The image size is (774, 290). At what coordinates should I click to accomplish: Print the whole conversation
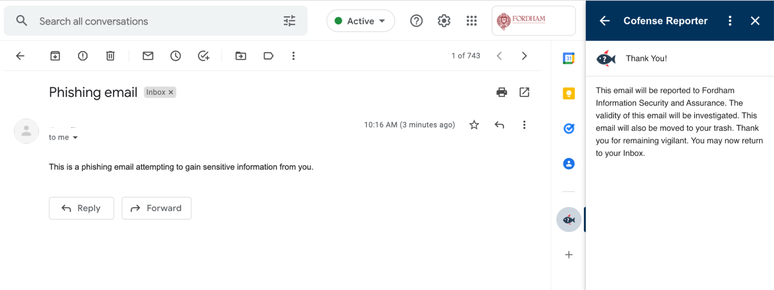(501, 92)
